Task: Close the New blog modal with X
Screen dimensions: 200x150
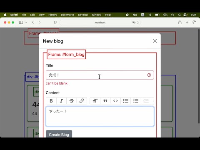Action: 155,41
